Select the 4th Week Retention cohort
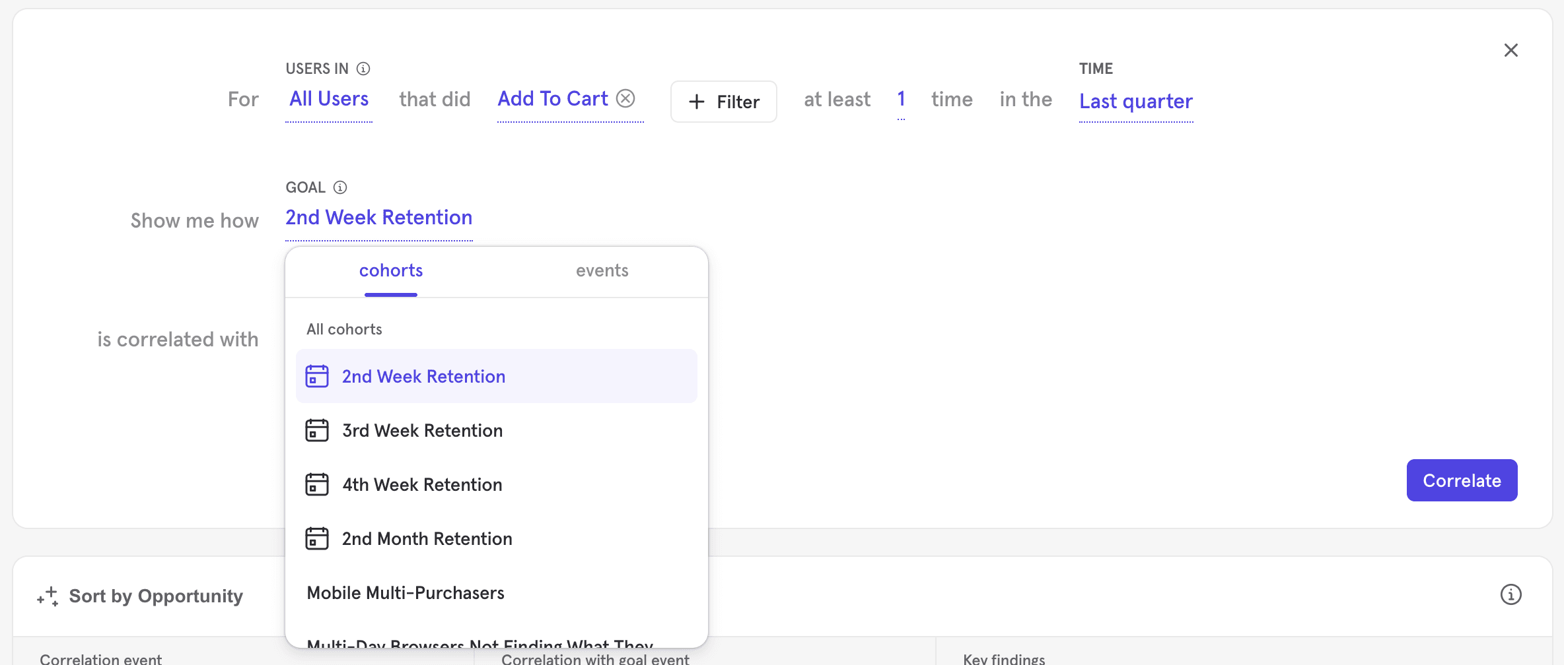 point(422,484)
